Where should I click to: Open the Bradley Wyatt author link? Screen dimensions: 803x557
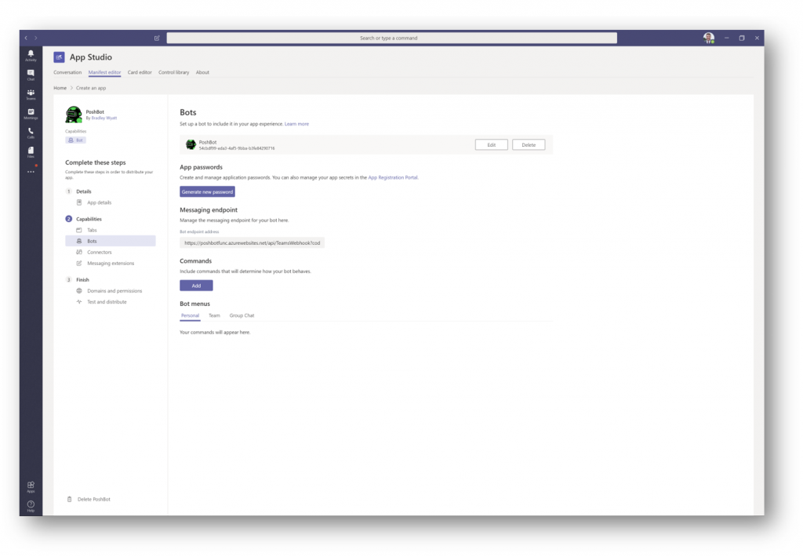pyautogui.click(x=104, y=118)
